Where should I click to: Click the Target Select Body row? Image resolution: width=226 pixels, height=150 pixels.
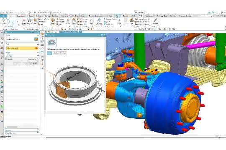[22, 39]
